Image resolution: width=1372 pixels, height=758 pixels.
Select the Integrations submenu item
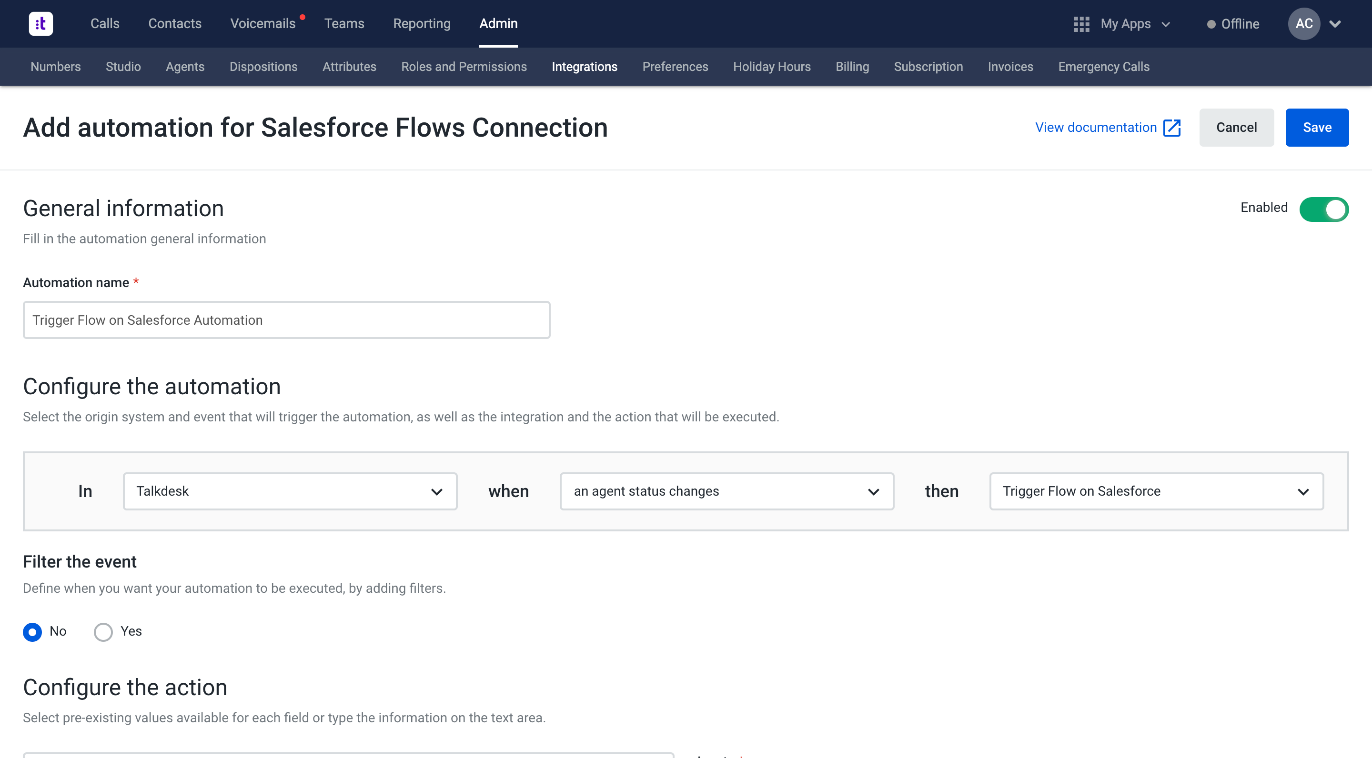pyautogui.click(x=584, y=67)
